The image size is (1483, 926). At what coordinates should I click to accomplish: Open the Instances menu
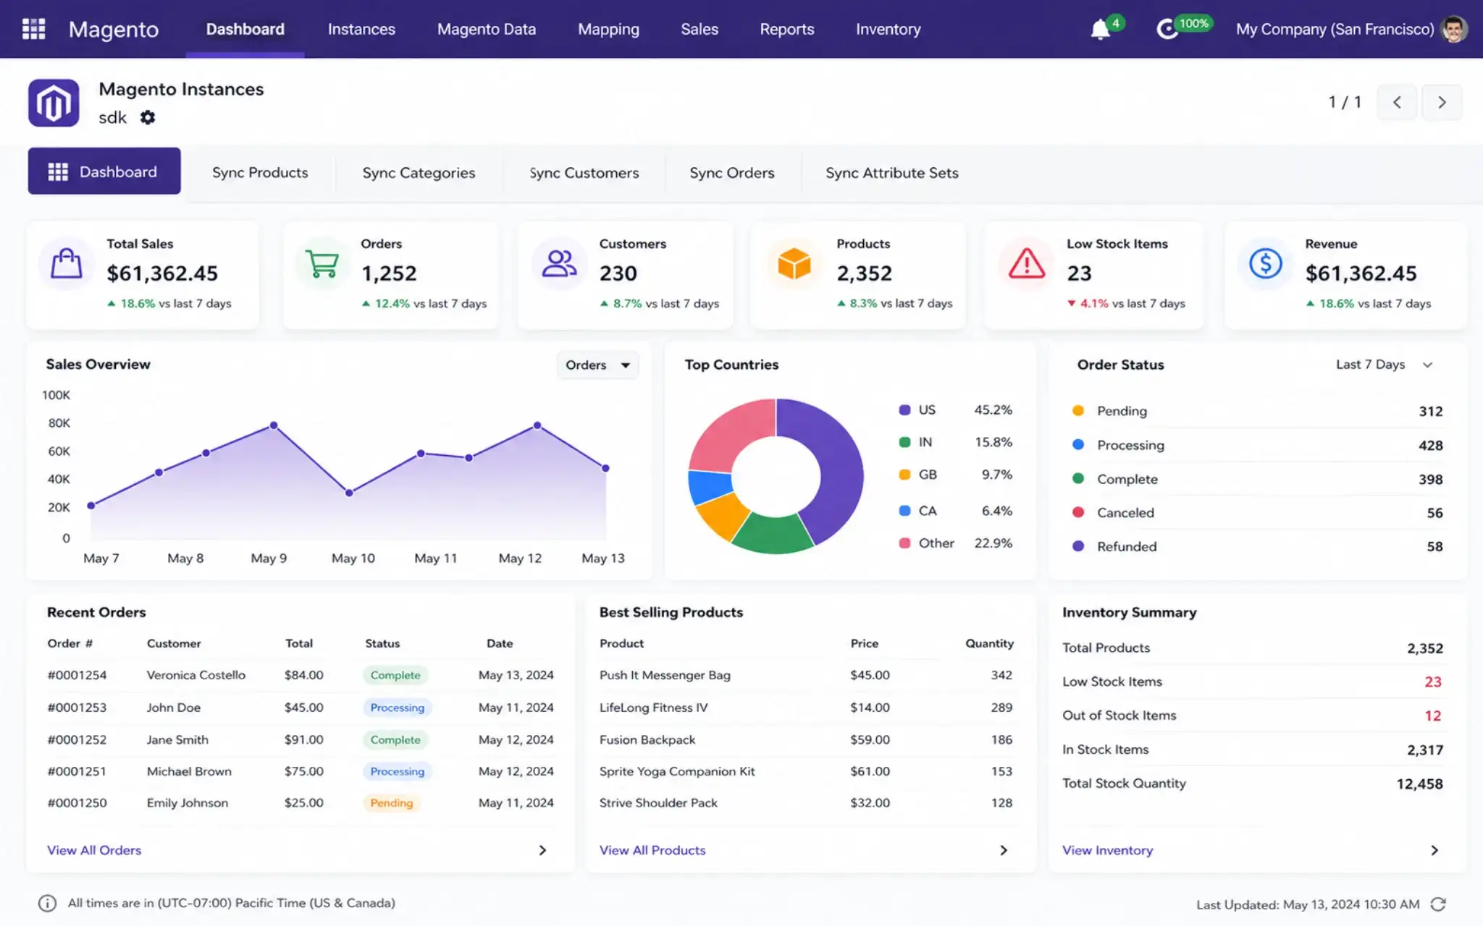[361, 29]
